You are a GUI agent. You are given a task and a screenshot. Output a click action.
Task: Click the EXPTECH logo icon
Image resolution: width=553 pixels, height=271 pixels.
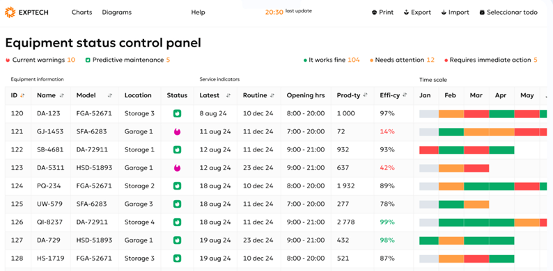click(10, 13)
